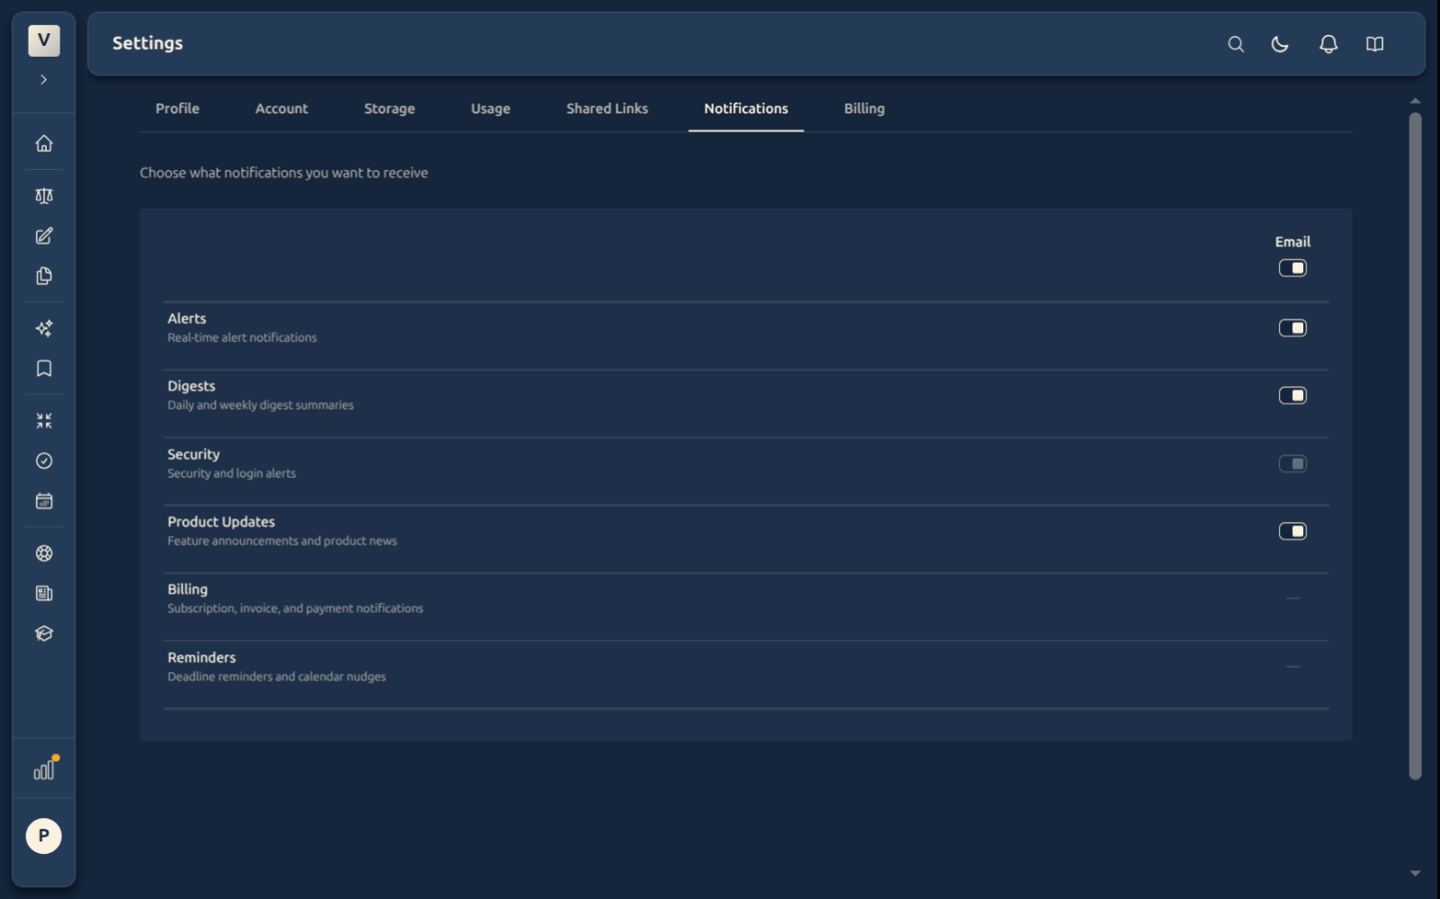The image size is (1440, 899).
Task: Click 'Deadline reminders and calendar nudges' text
Action: click(x=276, y=677)
